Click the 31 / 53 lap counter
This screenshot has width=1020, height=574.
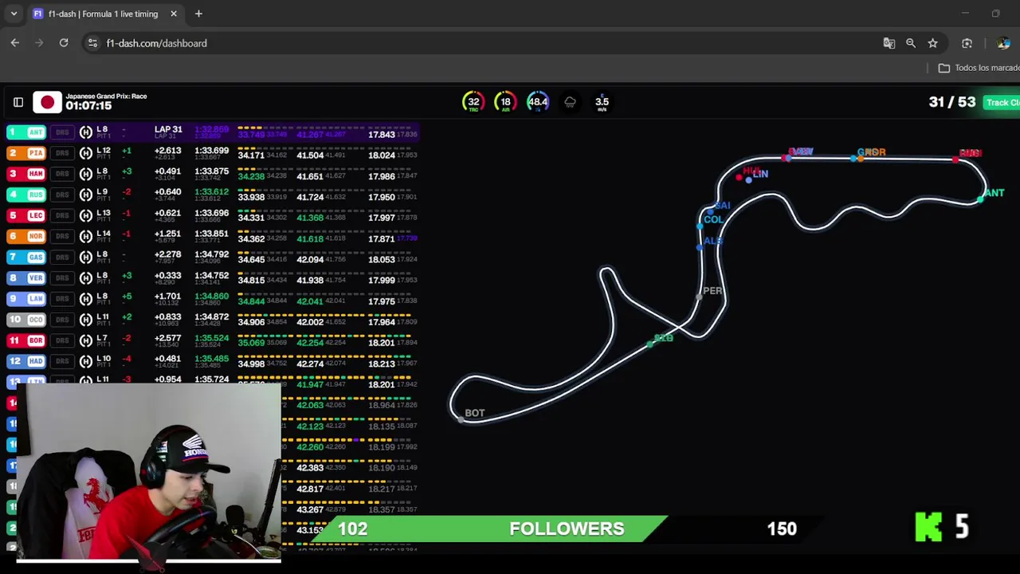click(x=951, y=102)
